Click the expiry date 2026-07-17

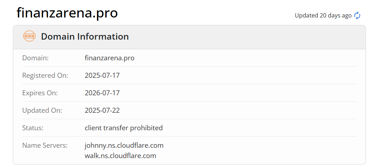pyautogui.click(x=102, y=93)
